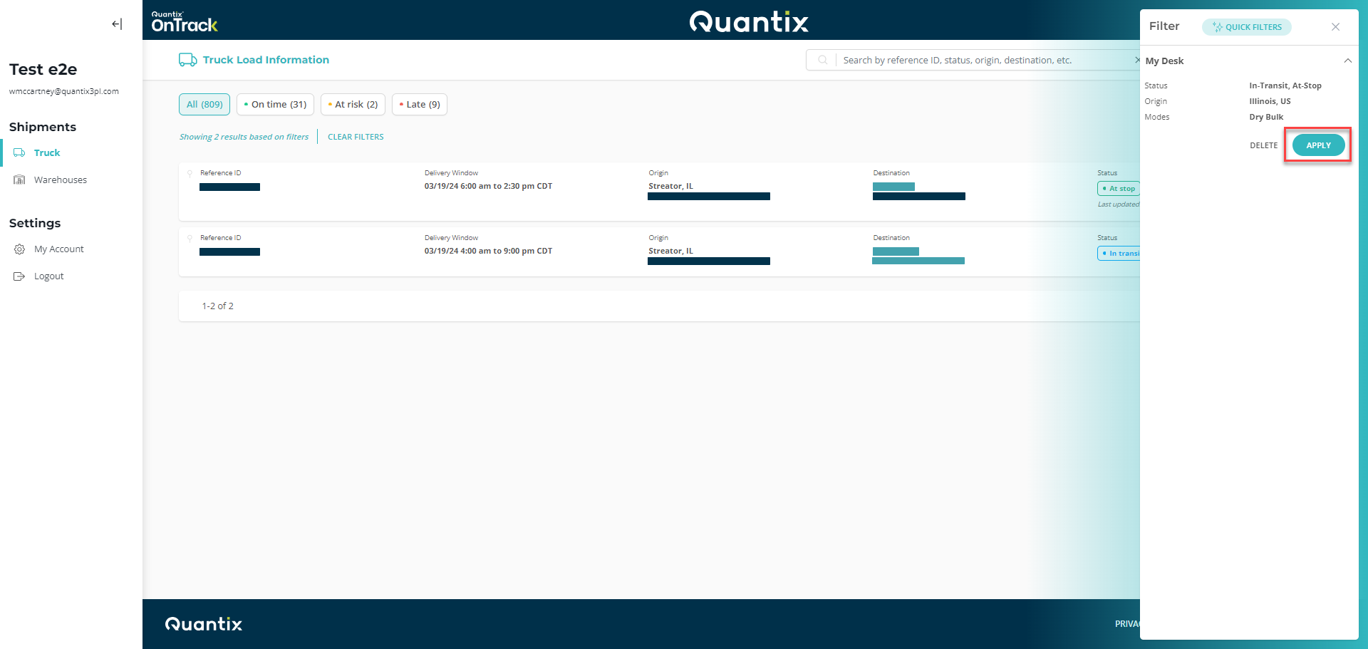Click the search magnifier icon
This screenshot has width=1368, height=649.
tap(822, 61)
